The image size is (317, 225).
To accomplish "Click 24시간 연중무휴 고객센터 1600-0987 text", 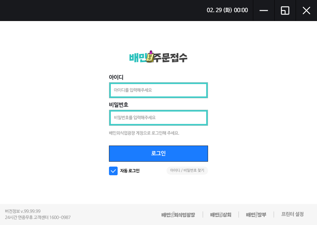I will pos(38,217).
